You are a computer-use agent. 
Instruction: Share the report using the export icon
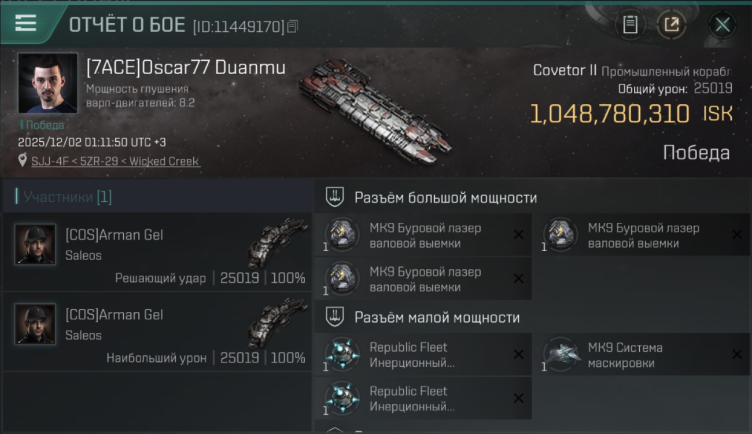(671, 24)
